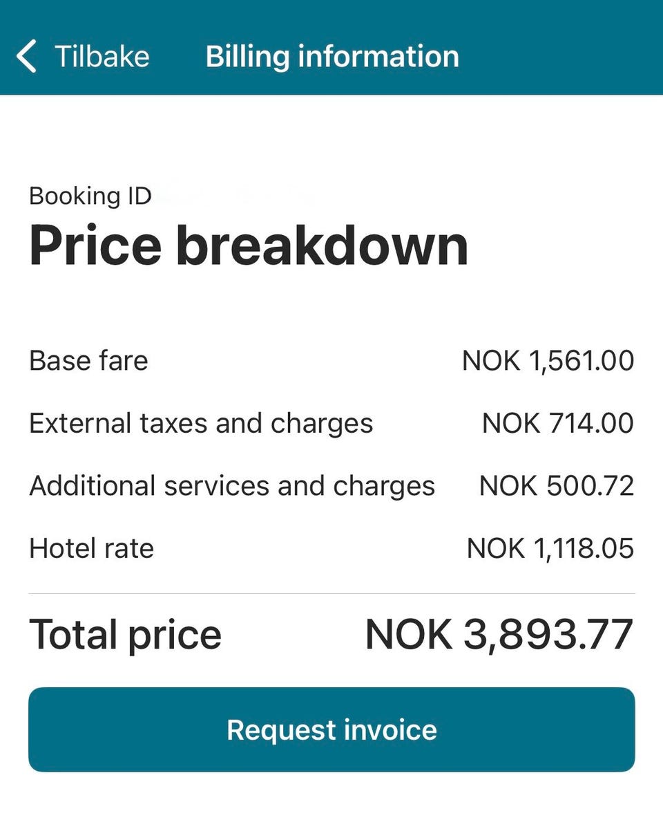
Task: Click the Booking ID label
Action: click(90, 196)
